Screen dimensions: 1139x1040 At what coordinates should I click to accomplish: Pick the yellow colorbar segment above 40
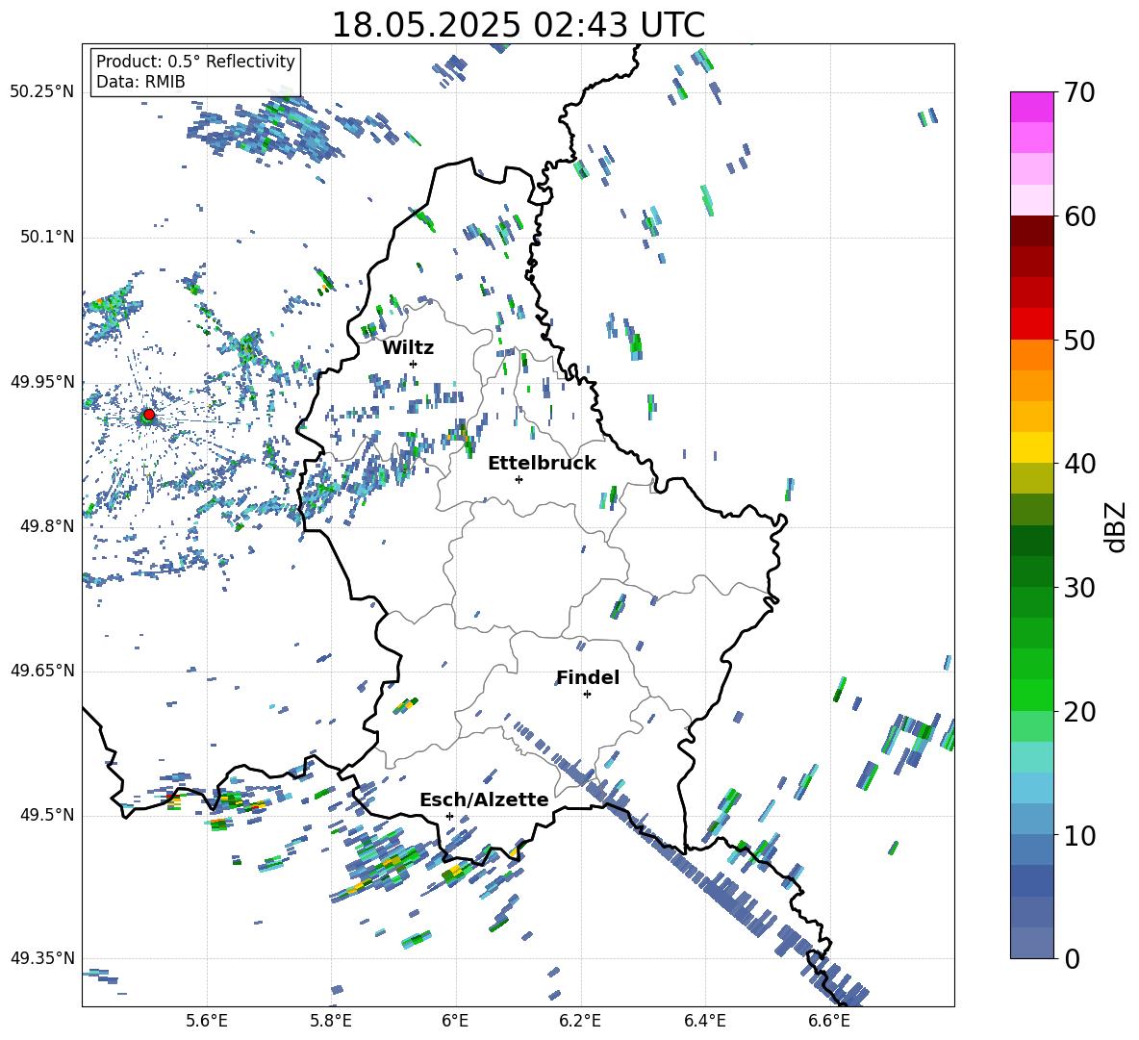(x=1032, y=447)
